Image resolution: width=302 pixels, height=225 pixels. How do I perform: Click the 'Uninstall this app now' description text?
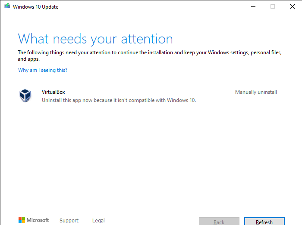coord(119,100)
